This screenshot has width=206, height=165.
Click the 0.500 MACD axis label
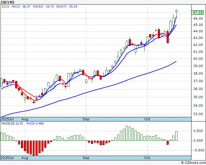(x=198, y=131)
